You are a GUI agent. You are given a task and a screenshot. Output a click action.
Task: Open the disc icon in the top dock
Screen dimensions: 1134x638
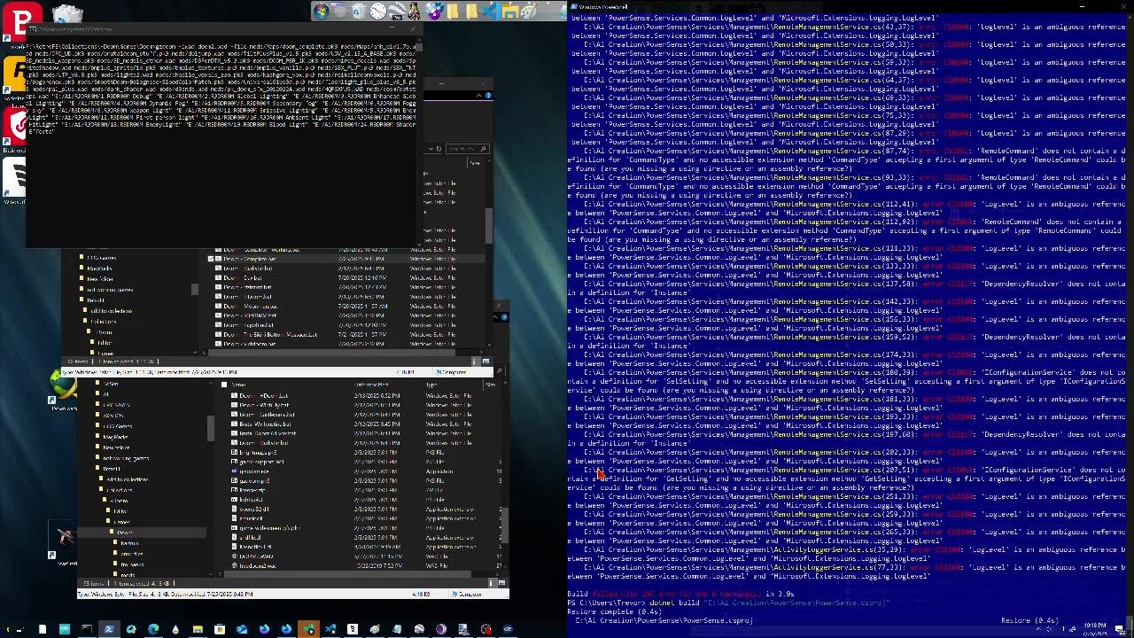coord(434,11)
